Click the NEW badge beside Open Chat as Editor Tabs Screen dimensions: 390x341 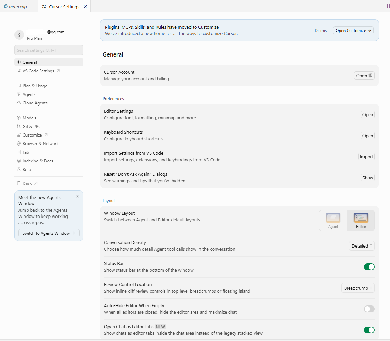click(x=161, y=327)
